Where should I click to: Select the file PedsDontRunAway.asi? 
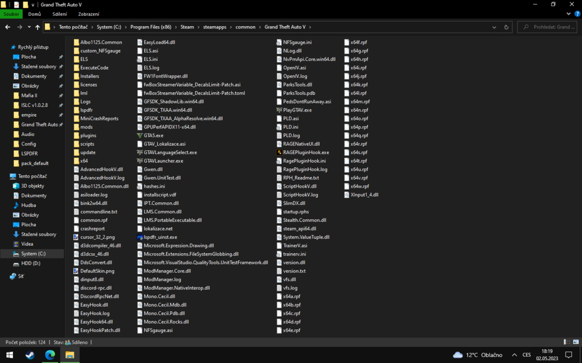[307, 102]
